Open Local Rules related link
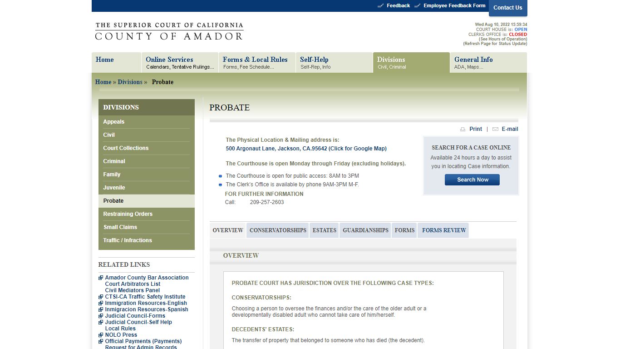Screen dimensions: 620x349 coord(120,329)
